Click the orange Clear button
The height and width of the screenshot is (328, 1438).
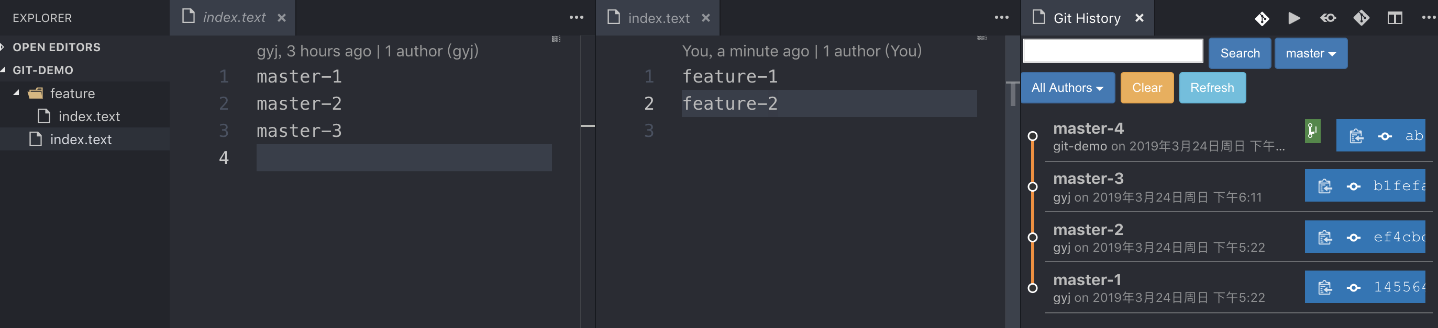pos(1147,88)
